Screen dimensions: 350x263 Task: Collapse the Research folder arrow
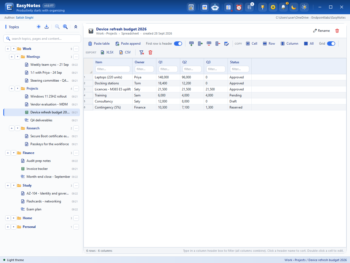18,128
